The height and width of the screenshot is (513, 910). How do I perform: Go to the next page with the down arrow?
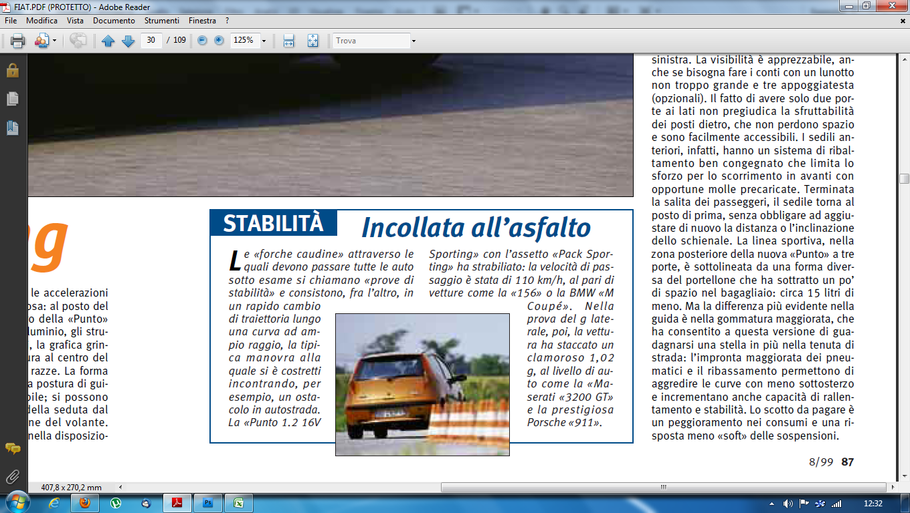pyautogui.click(x=128, y=41)
